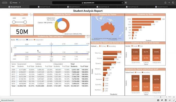Image resolution: width=176 pixels, height=102 pixels.
Task: Open the Year slicer filter icon
Action: [29, 15]
